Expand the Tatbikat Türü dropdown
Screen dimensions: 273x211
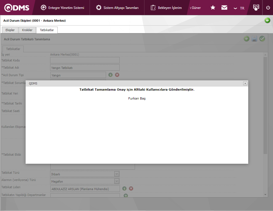tap(117, 174)
